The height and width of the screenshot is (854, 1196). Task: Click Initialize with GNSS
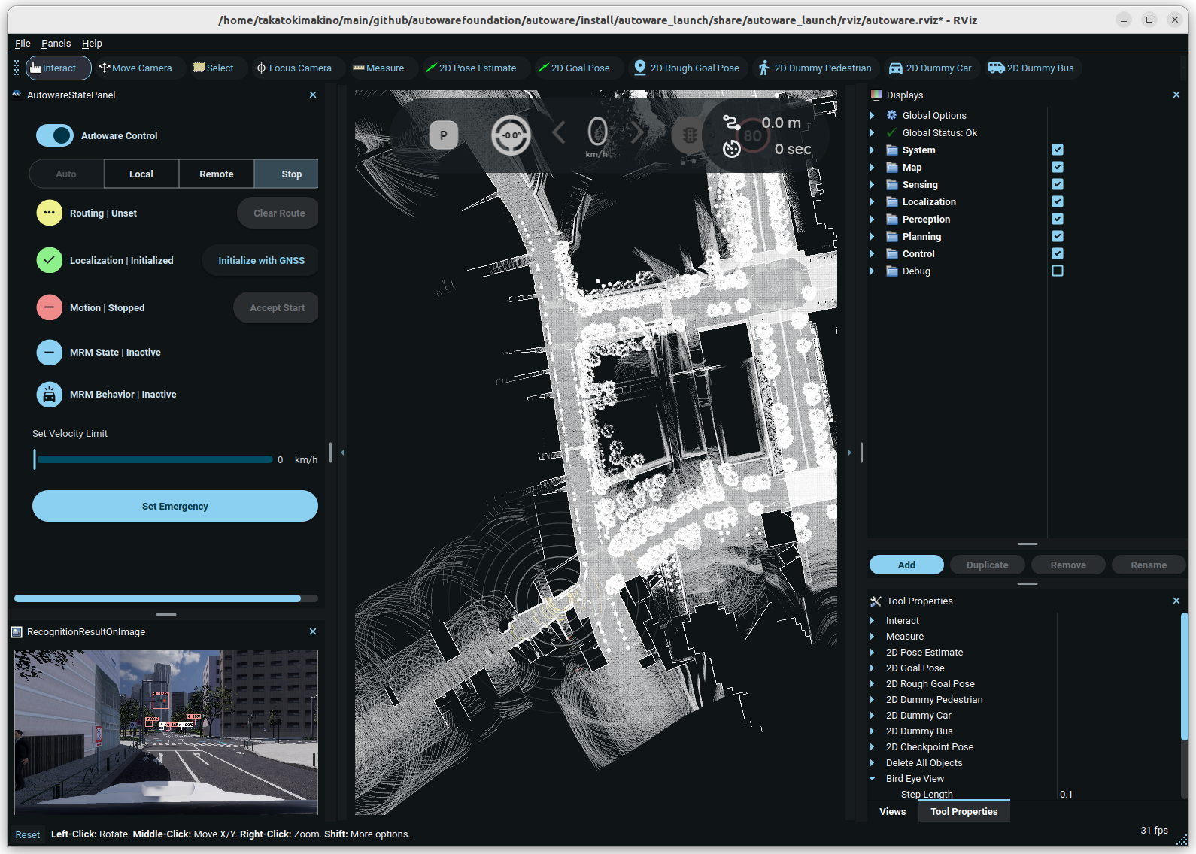tap(261, 260)
